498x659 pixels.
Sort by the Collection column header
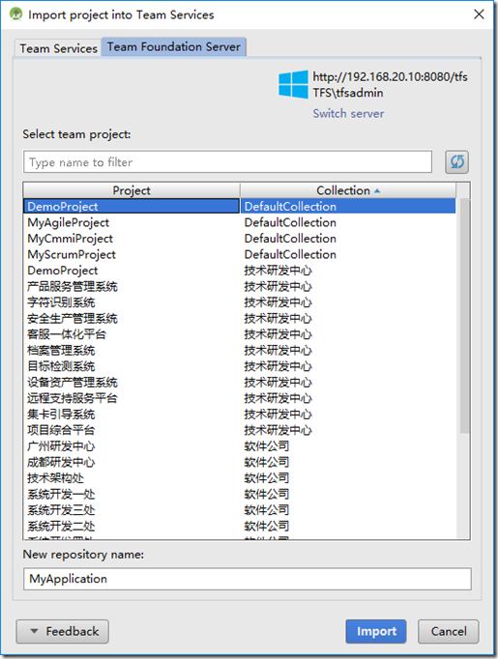point(348,190)
